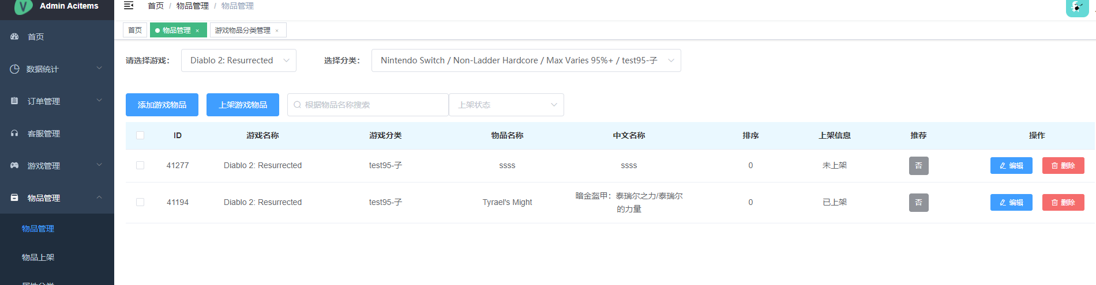Open 物品上架 in the sidebar submenu
This screenshot has height=285, width=1096.
(x=38, y=257)
